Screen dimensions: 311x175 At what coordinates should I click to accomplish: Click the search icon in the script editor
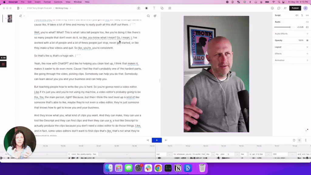tap(148, 16)
